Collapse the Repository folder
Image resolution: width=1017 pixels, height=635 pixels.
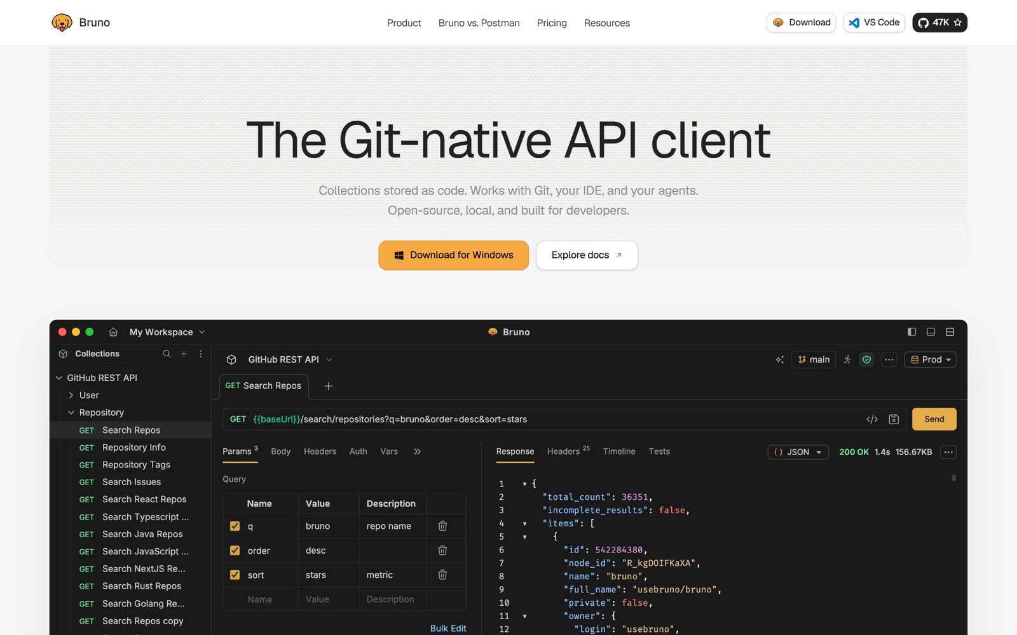[x=71, y=413]
